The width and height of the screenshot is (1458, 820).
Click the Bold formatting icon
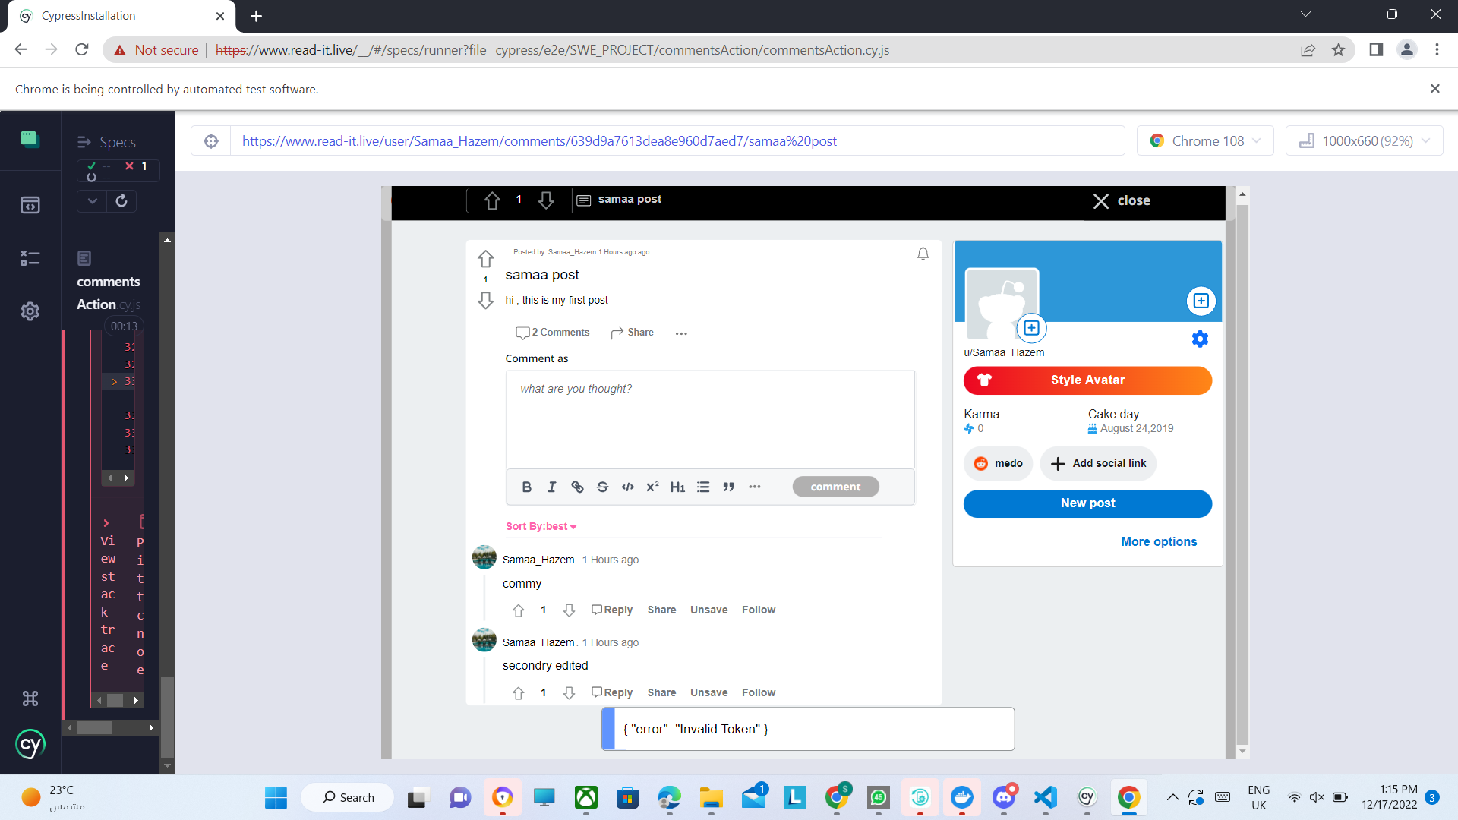[x=526, y=487]
